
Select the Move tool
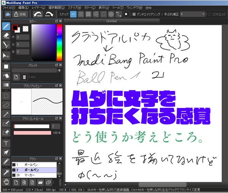click(x=6, y=55)
